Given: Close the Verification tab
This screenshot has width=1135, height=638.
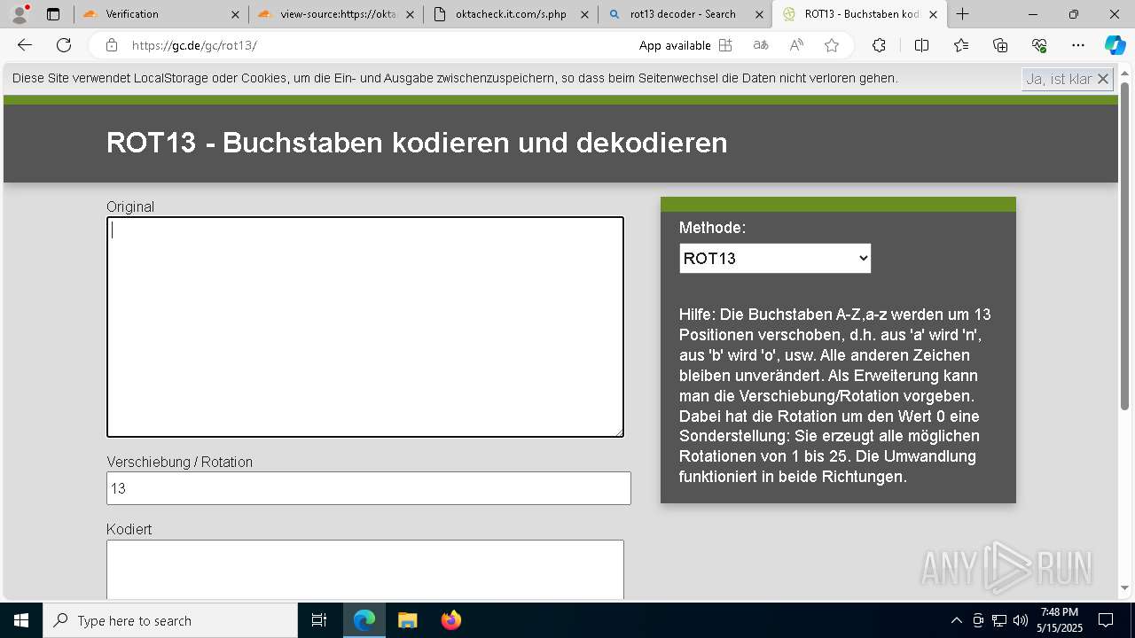Looking at the screenshot, I should click(235, 14).
